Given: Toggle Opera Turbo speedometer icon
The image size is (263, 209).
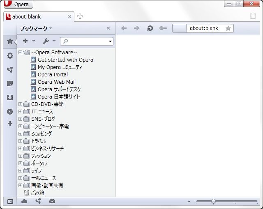Looking at the screenshot, I should [x=52, y=201].
